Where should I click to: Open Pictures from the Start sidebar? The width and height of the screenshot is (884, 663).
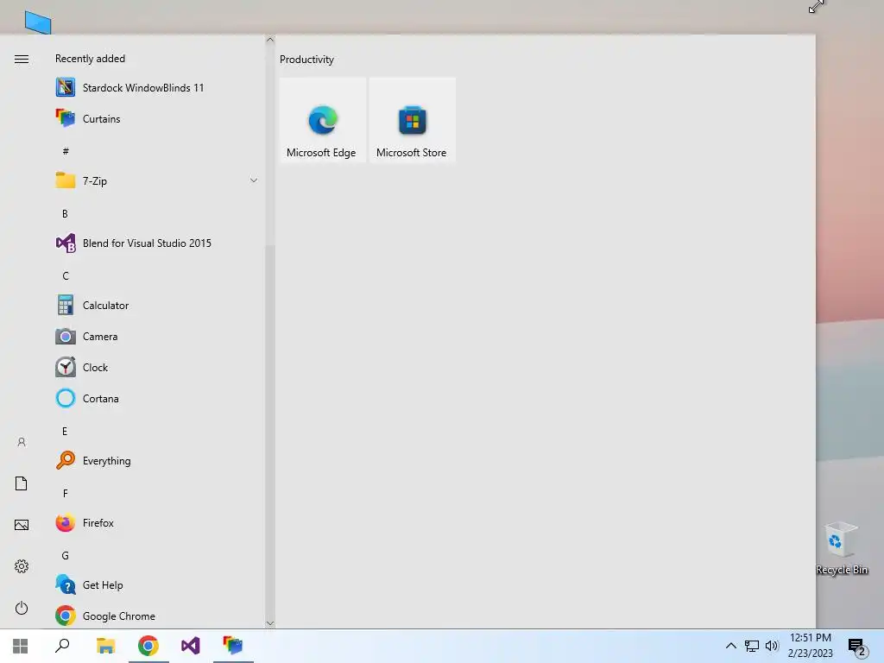pos(22,525)
